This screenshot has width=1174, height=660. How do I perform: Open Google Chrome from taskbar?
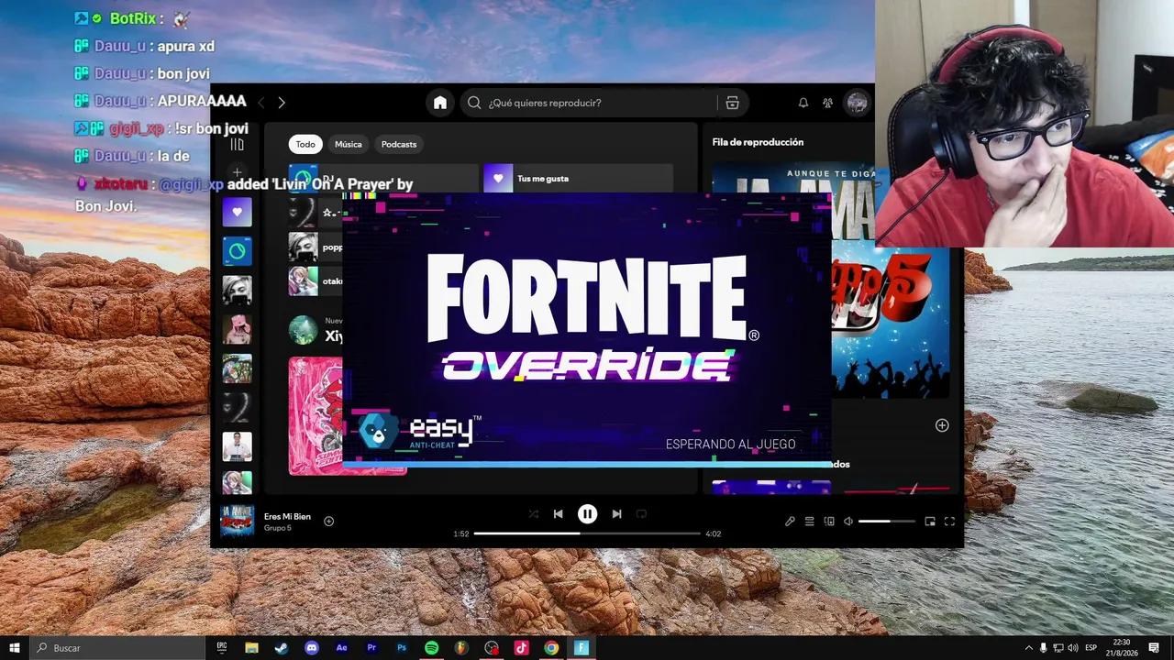point(551,648)
